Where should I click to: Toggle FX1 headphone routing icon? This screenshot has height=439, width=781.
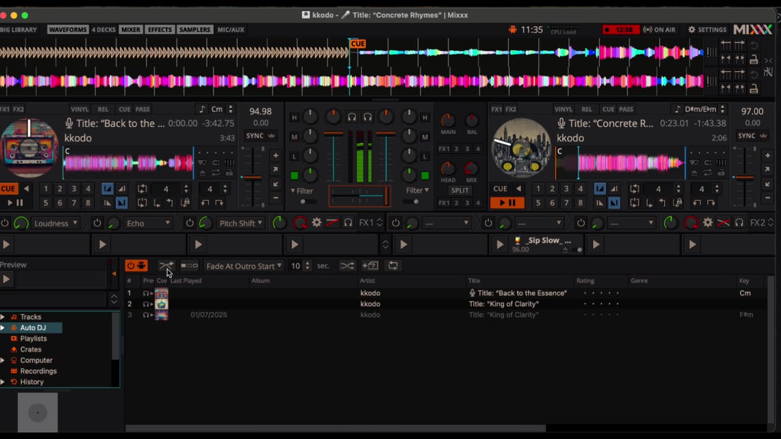pos(348,223)
